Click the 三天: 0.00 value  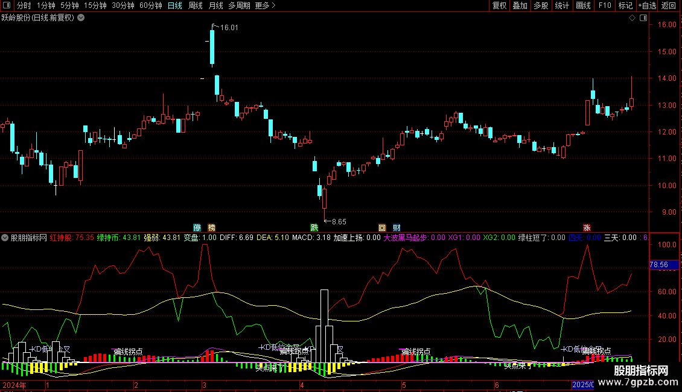(x=620, y=238)
